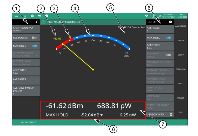
Task: Take a screenshot with camera icon
Action: (x=32, y=15)
